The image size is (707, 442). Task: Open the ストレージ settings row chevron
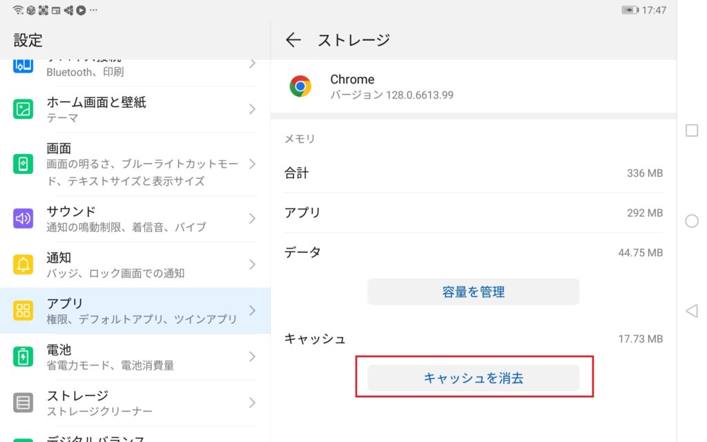253,403
